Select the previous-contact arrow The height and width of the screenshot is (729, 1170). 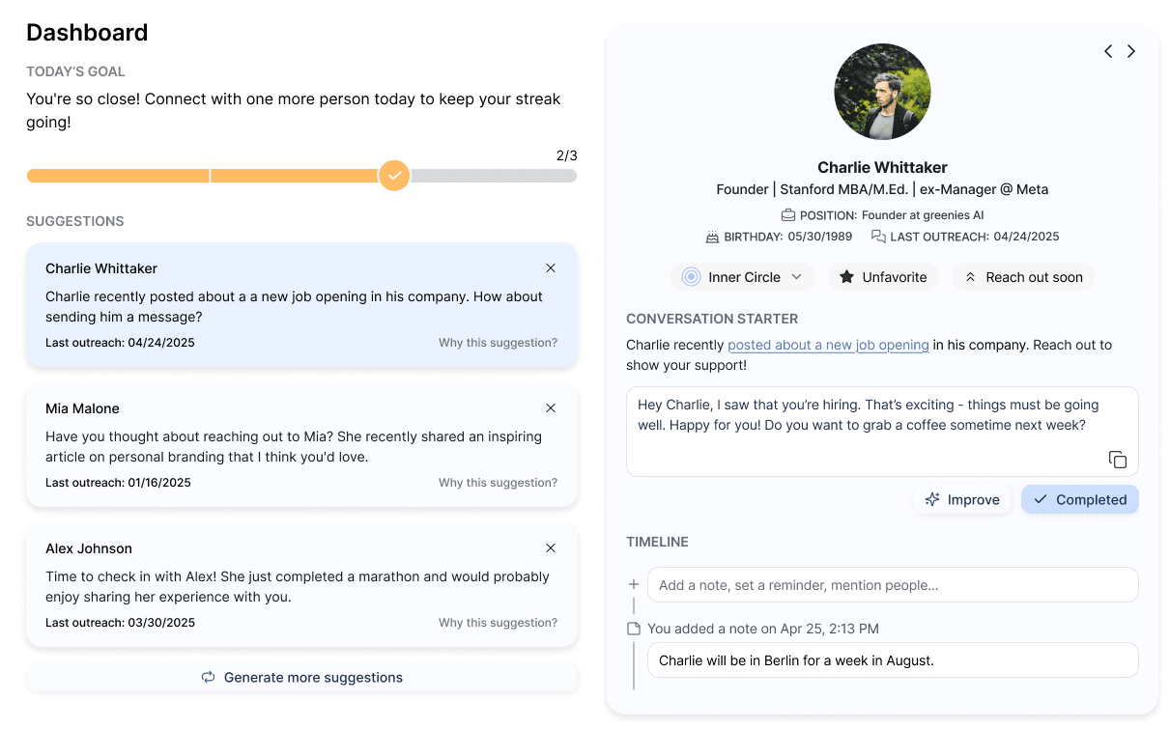click(x=1108, y=51)
